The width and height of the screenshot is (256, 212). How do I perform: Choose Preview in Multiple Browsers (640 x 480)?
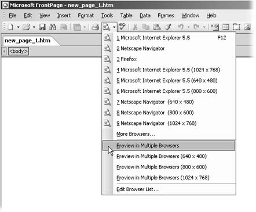169,156
